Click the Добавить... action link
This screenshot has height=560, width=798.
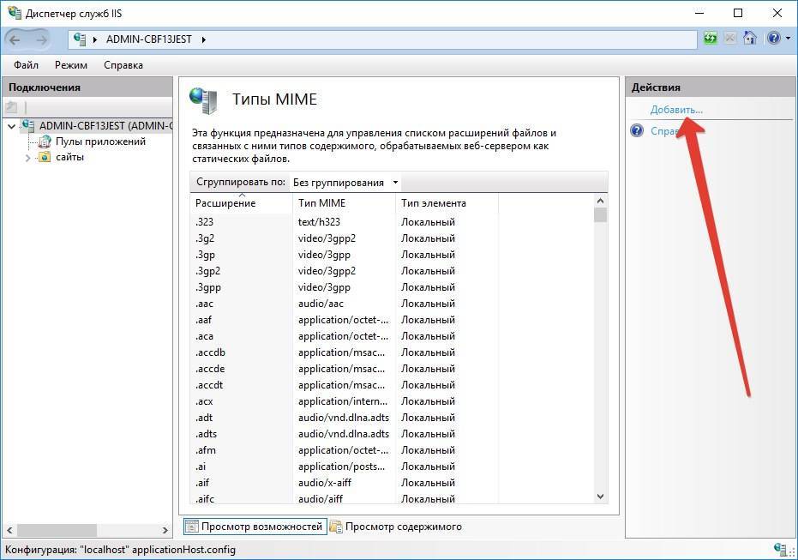click(676, 110)
